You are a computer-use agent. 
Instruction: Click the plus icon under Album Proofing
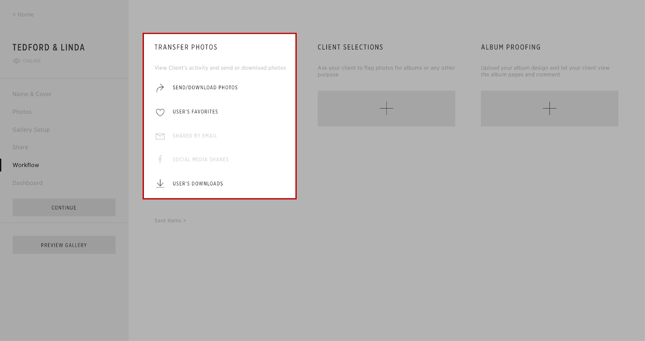549,109
